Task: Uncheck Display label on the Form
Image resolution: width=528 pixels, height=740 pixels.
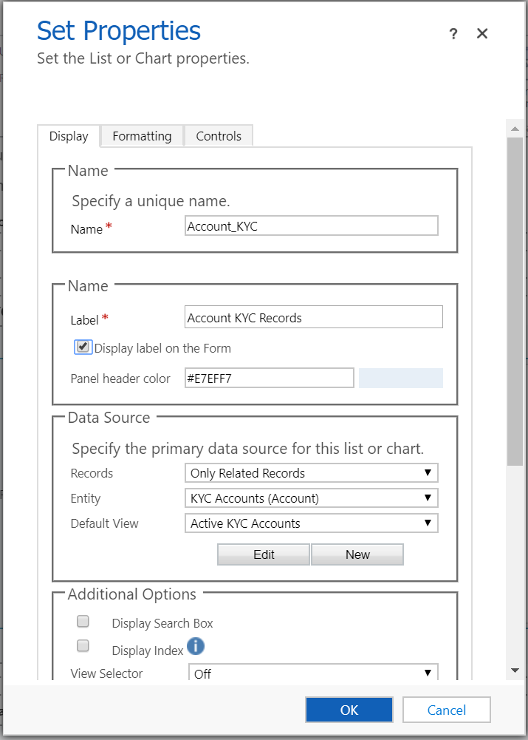Action: pyautogui.click(x=83, y=346)
